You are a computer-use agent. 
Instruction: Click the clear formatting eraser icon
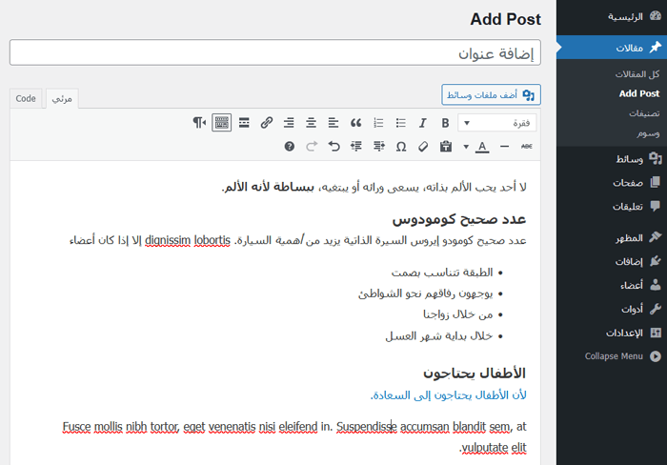click(x=423, y=147)
